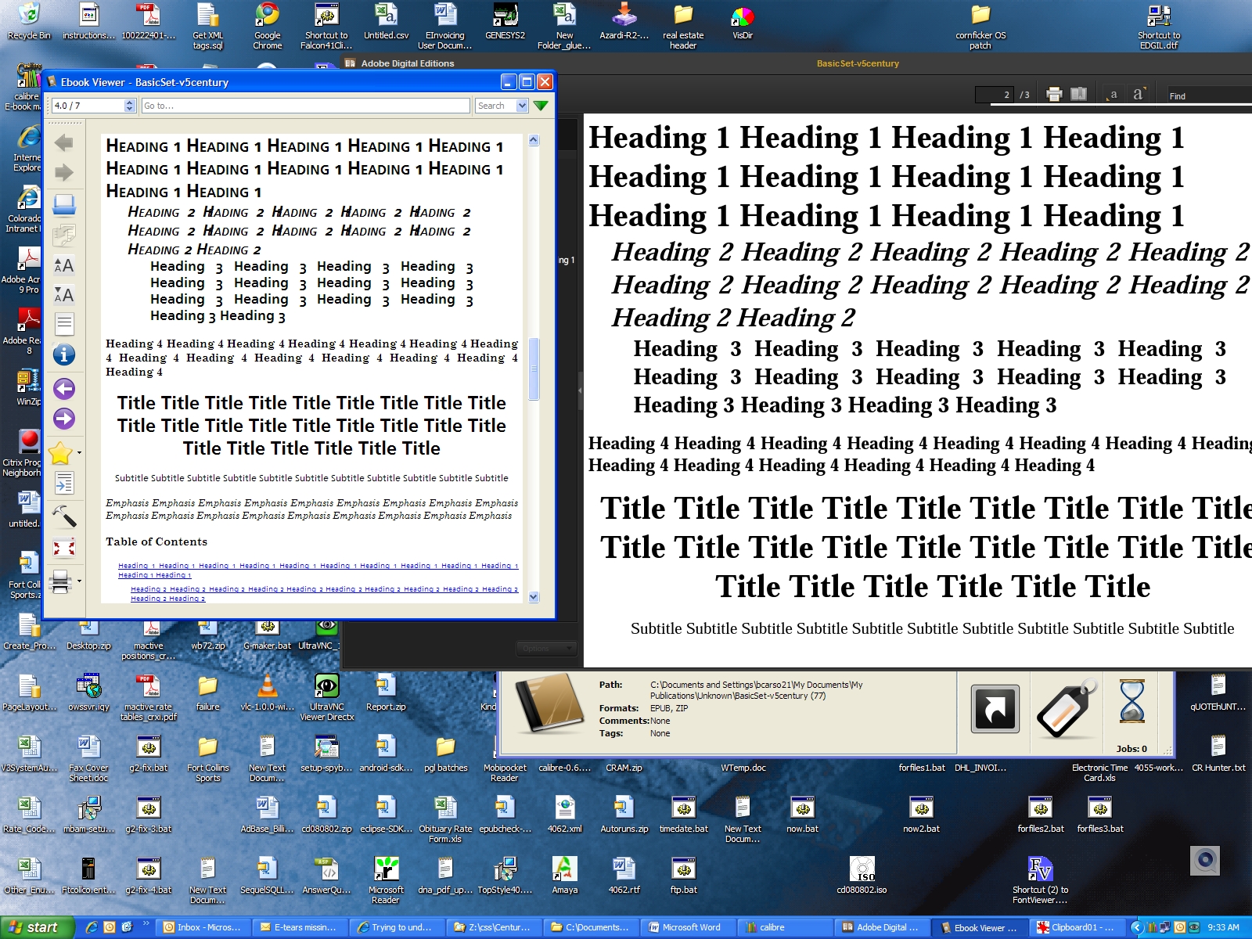
Task: Switch to Adobe Digital taskbar button
Action: coord(880,927)
